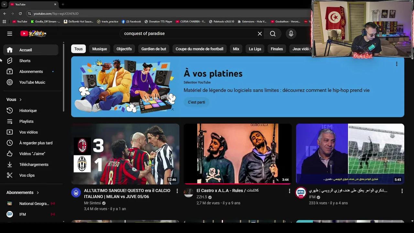The image size is (414, 233).
Task: Open travle_practice bookmark
Action: 107,22
